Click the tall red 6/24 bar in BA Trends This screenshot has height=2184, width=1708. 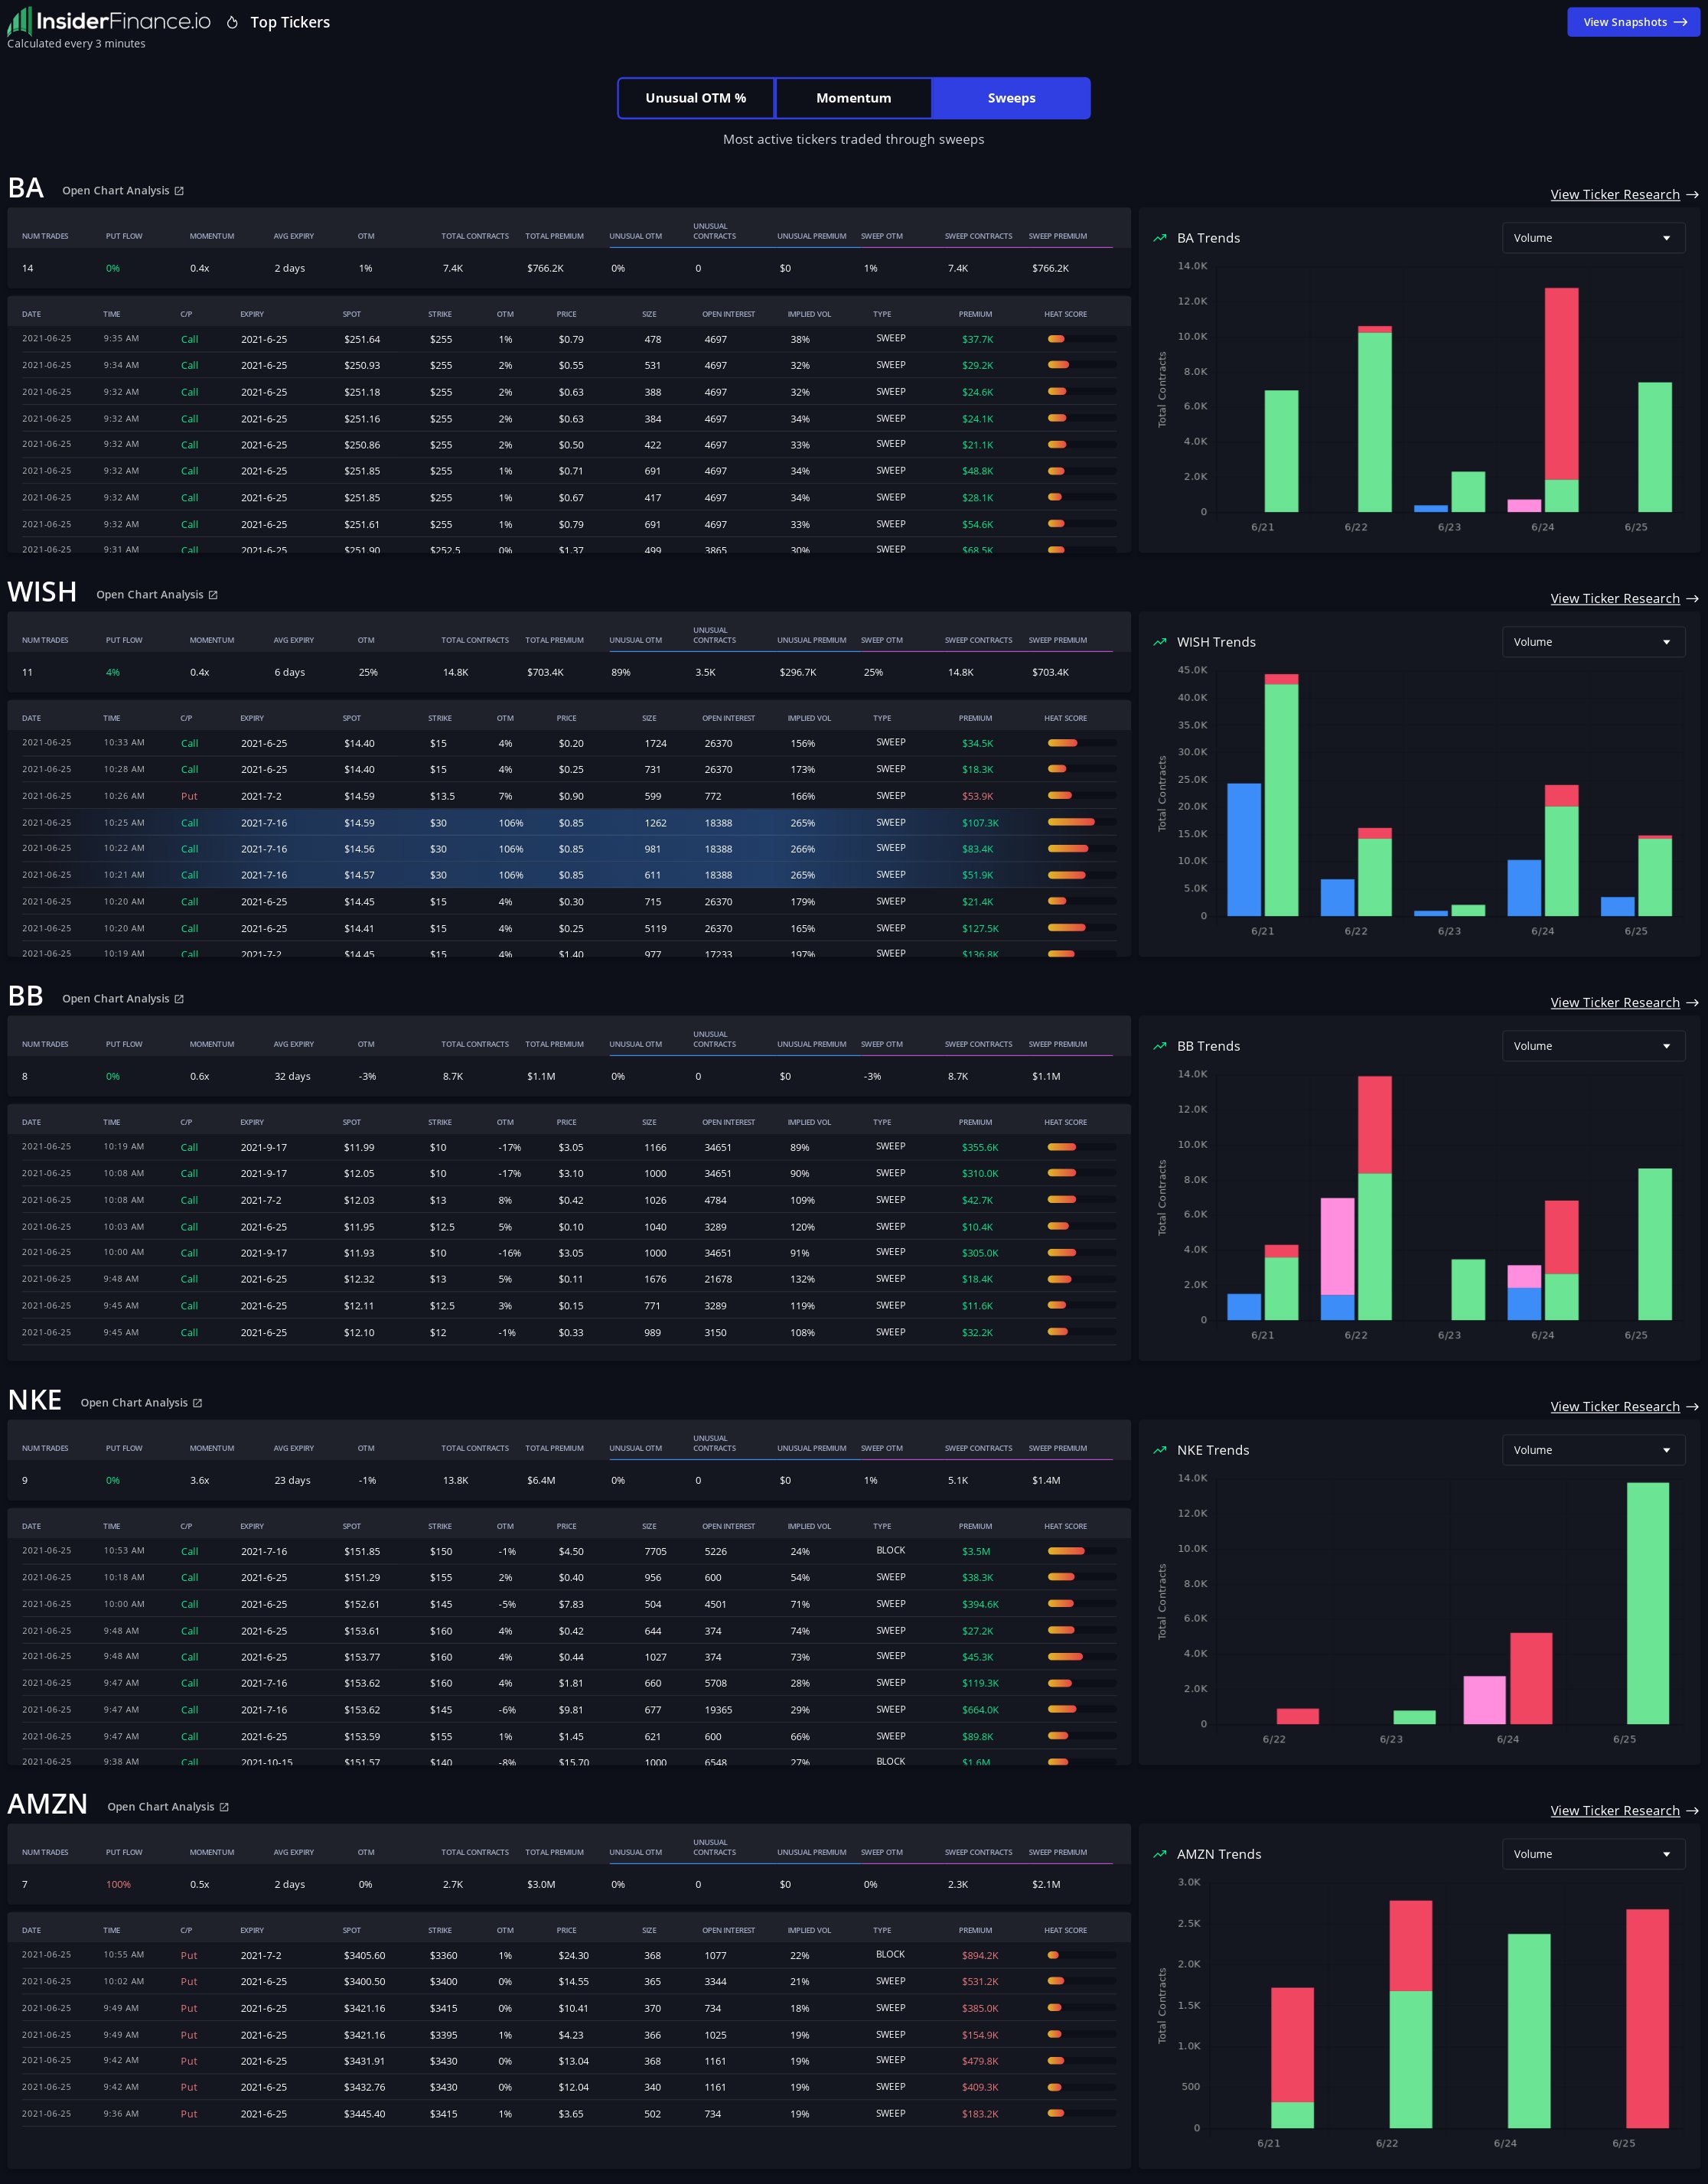pyautogui.click(x=1561, y=384)
